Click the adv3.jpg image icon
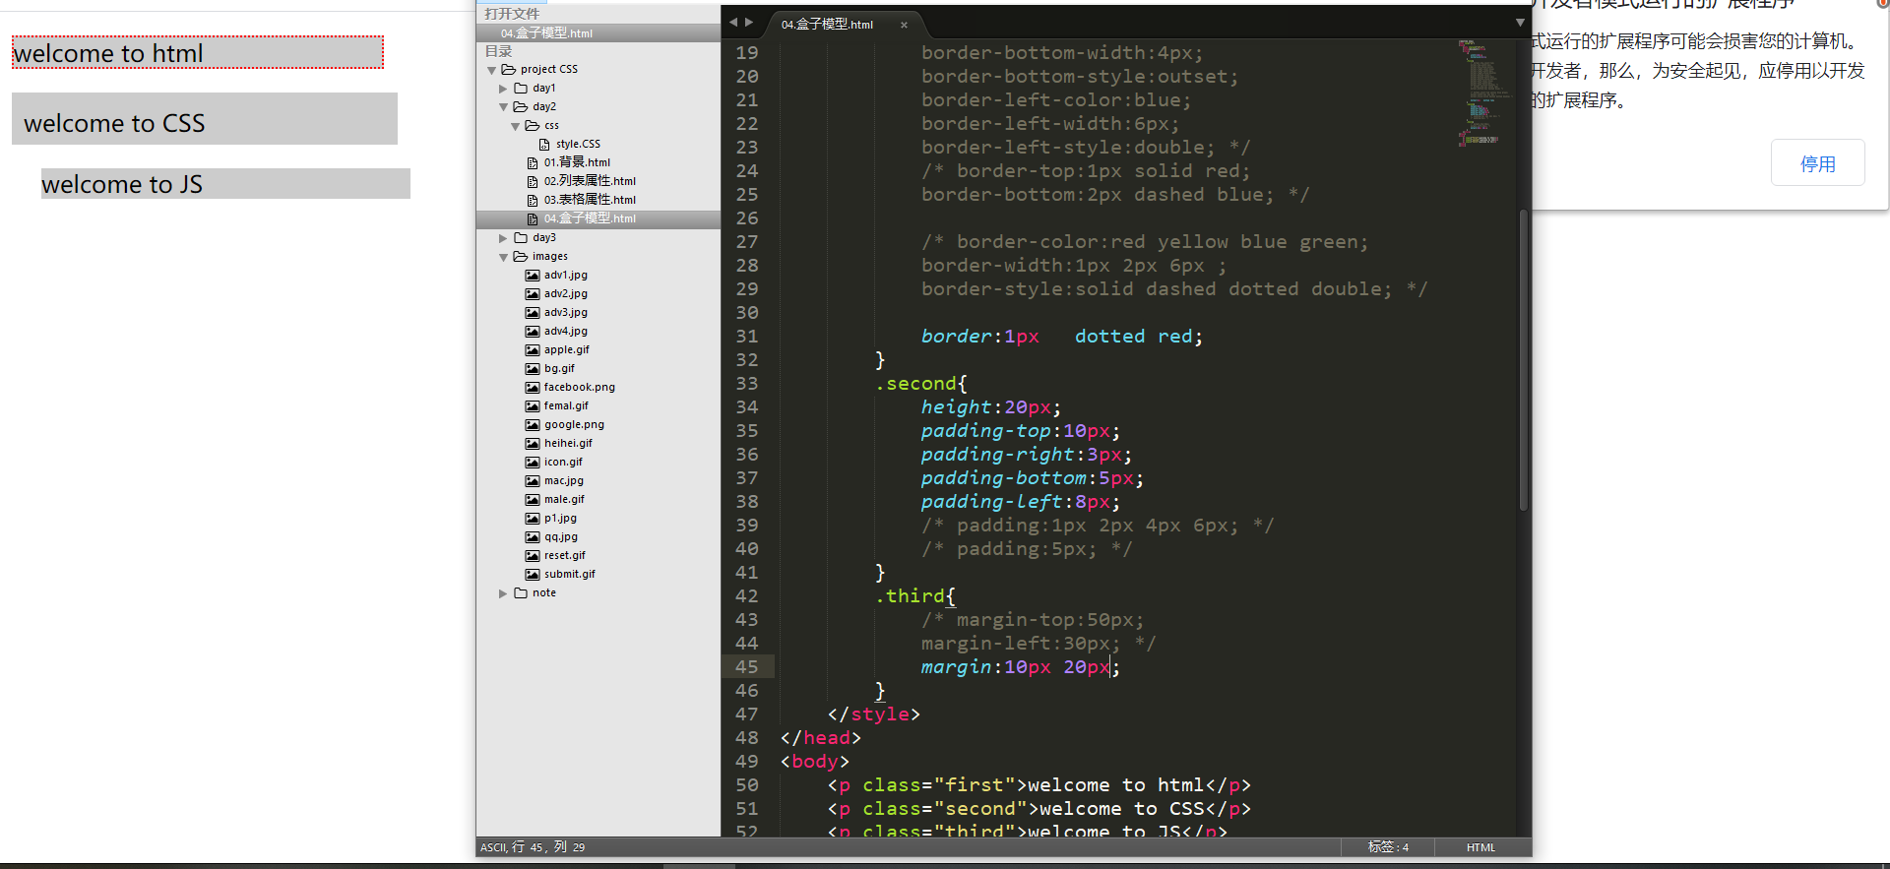Image resolution: width=1890 pixels, height=869 pixels. 533,312
